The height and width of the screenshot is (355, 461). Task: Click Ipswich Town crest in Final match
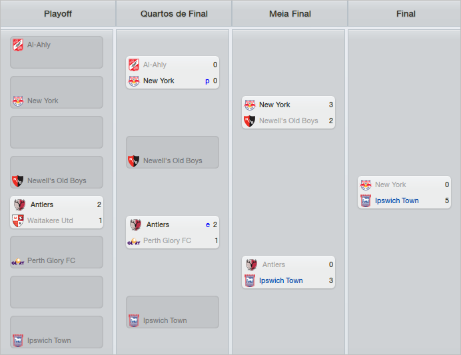coord(366,200)
